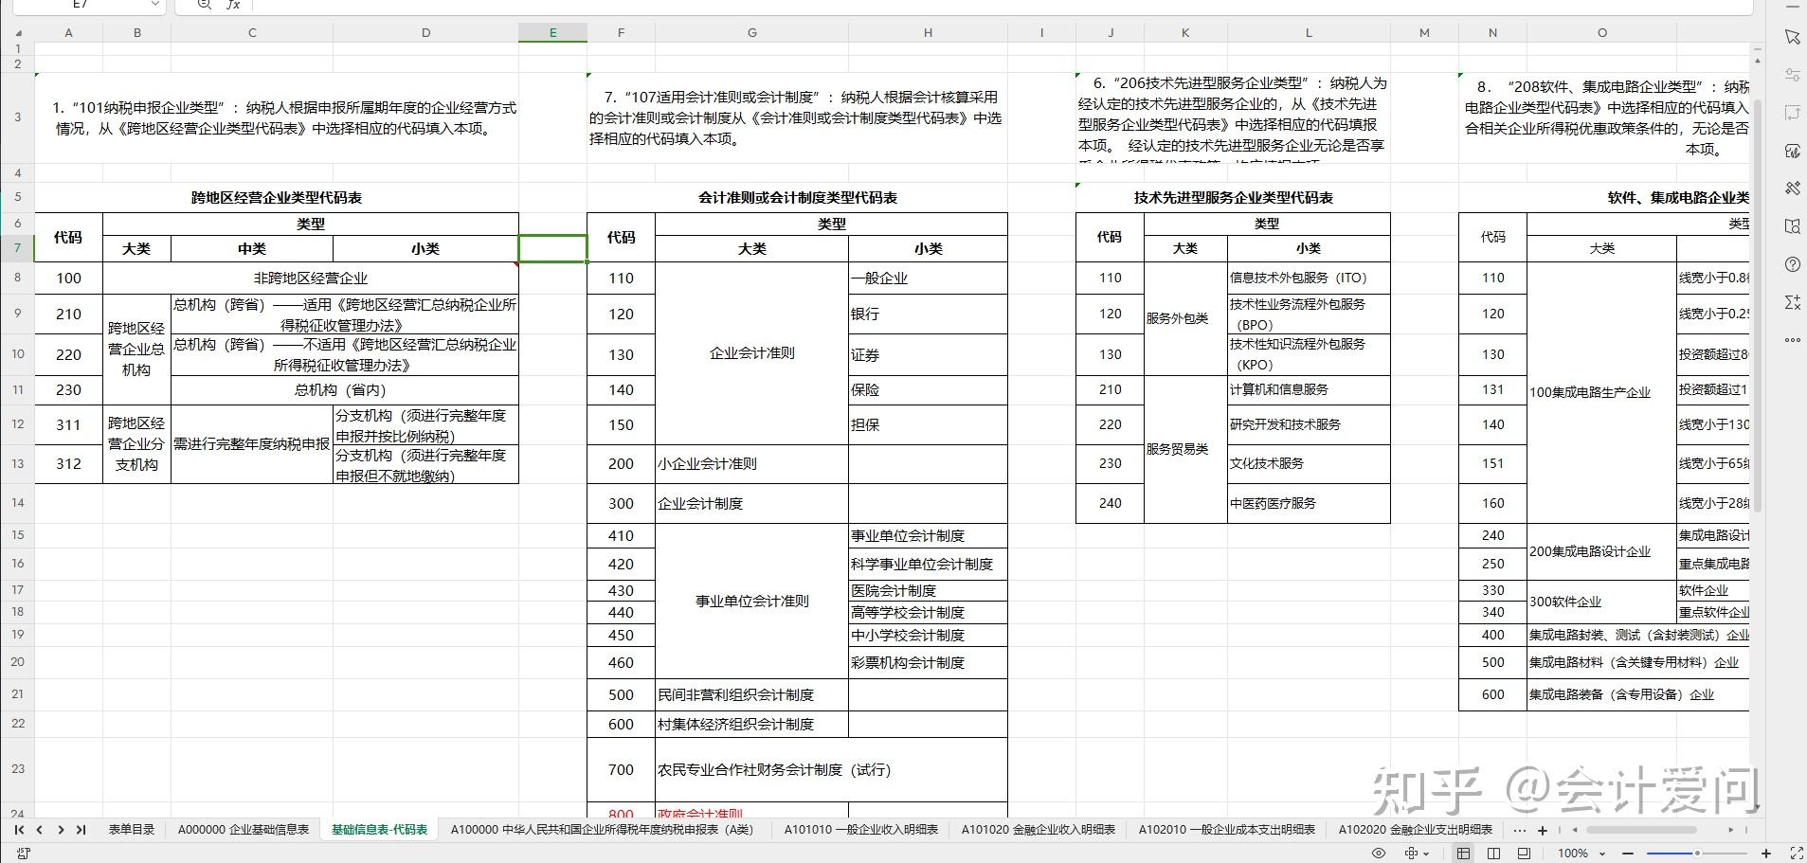The height and width of the screenshot is (863, 1807).
Task: Select the 中医药医疗服务 cell
Action: point(1309,503)
